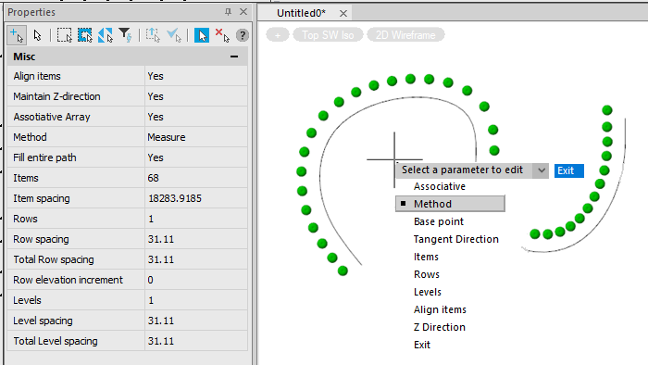
Task: Click the blue Exit button
Action: point(569,170)
